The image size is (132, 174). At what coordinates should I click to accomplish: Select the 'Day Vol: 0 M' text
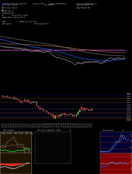tap(83, 8)
